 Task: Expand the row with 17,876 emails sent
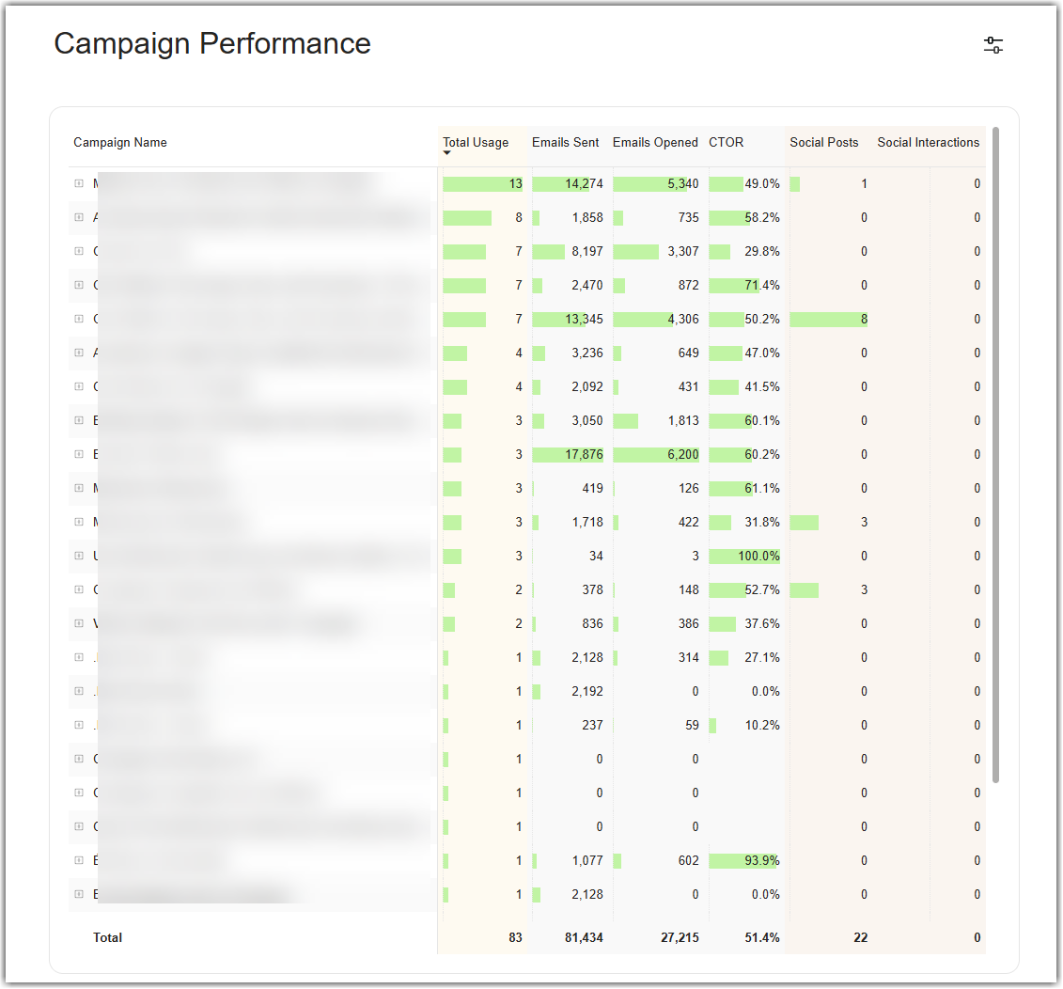pyautogui.click(x=79, y=454)
